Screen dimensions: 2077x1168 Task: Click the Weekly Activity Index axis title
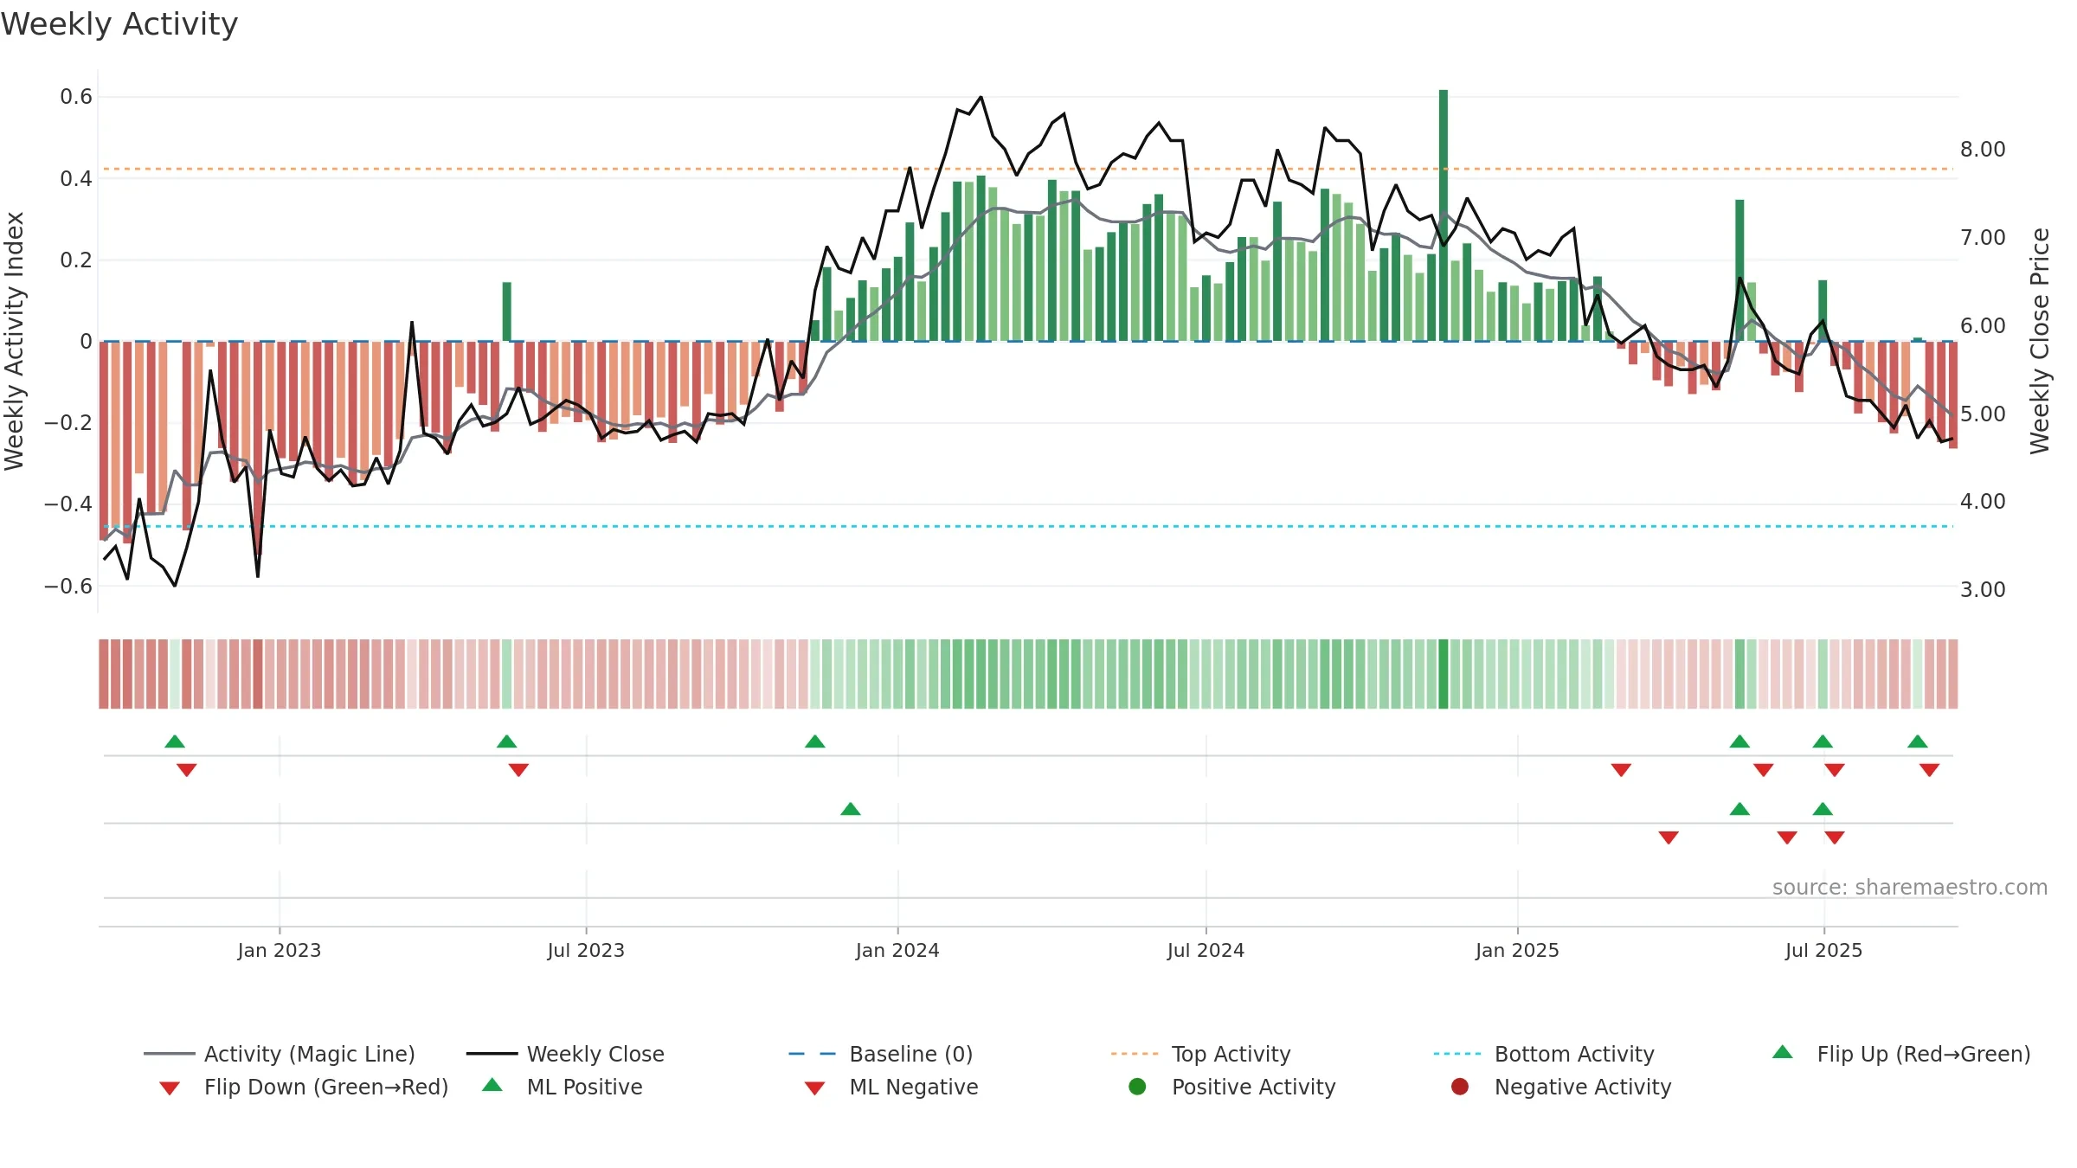click(x=14, y=341)
